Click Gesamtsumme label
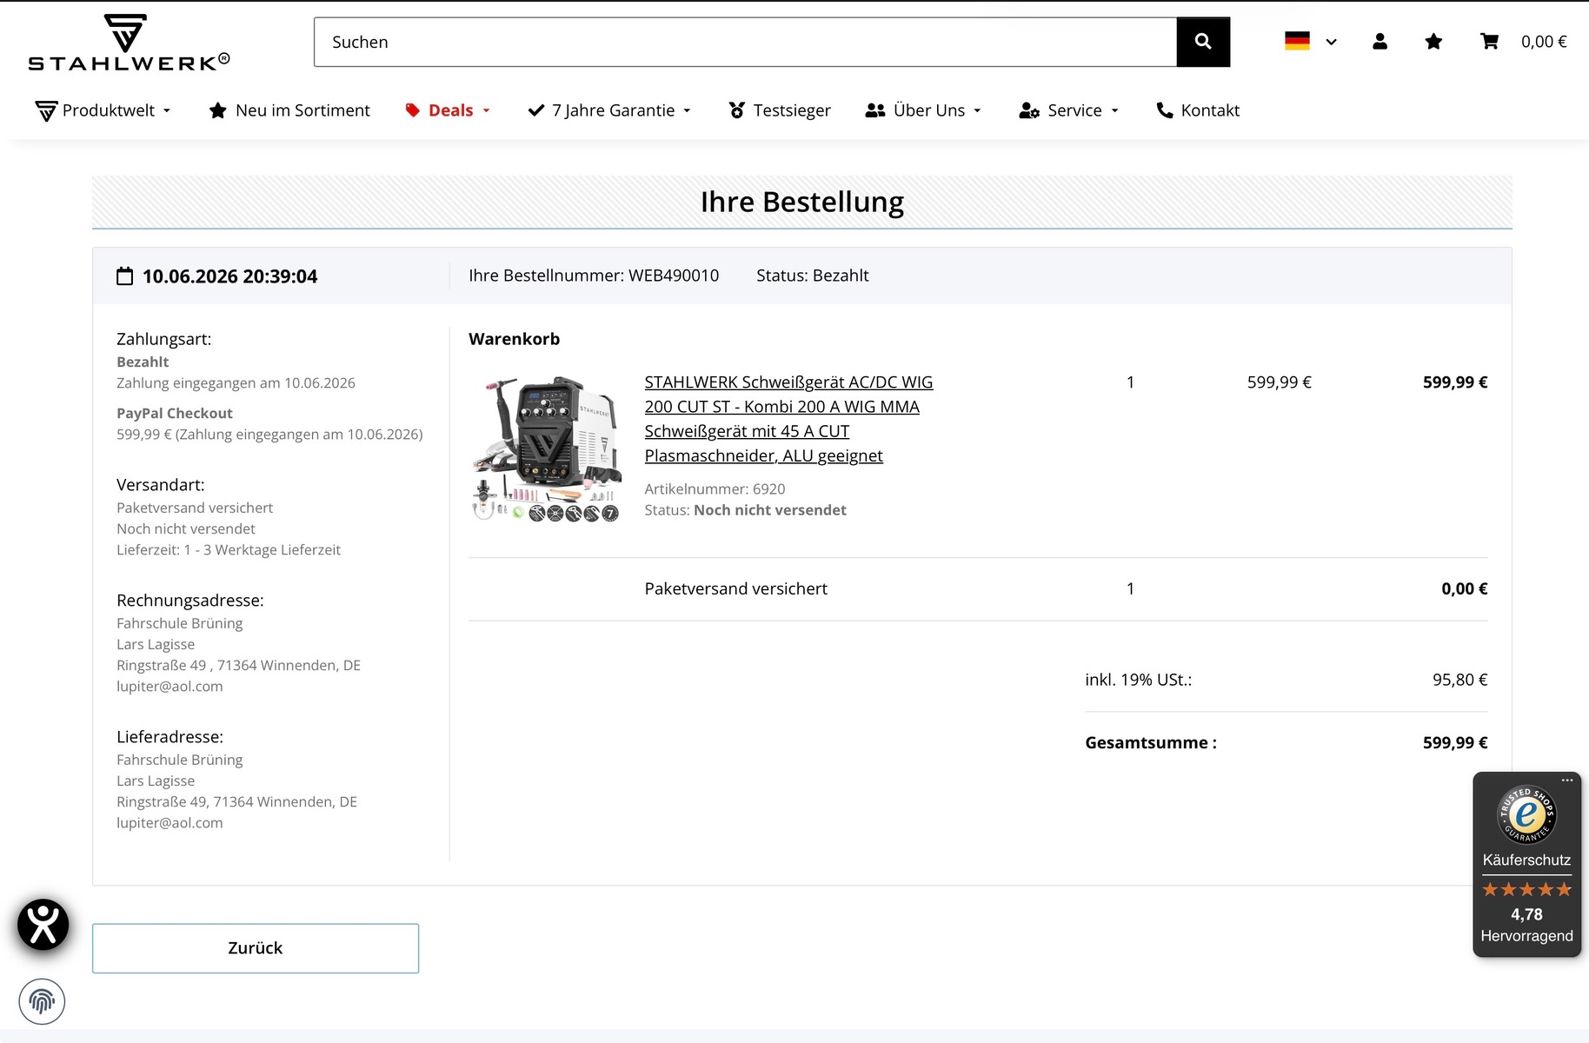This screenshot has height=1043, width=1589. click(x=1151, y=743)
